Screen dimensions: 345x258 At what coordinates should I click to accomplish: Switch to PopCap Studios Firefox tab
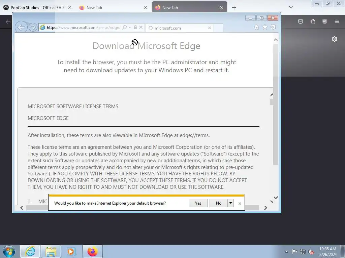click(38, 7)
